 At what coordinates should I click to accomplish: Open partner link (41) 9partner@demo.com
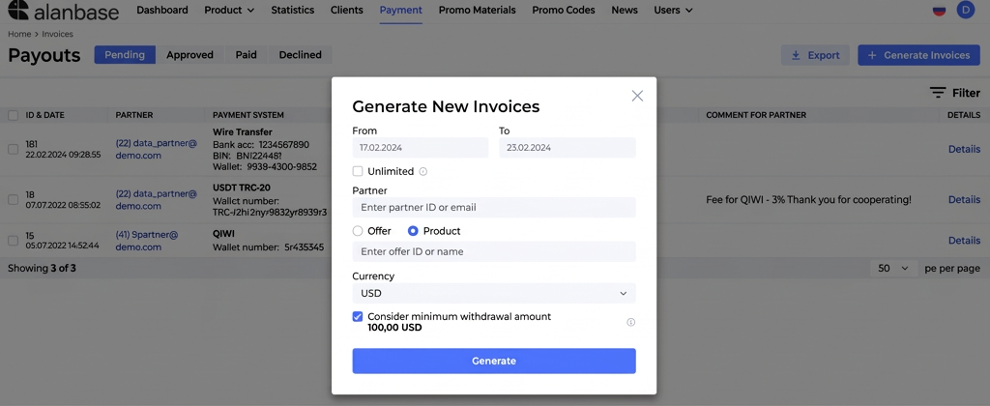[x=147, y=241]
